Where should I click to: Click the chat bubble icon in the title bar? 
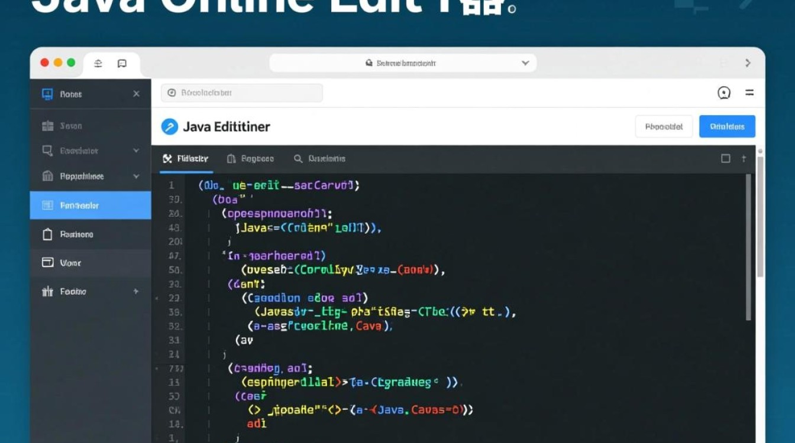tap(122, 63)
